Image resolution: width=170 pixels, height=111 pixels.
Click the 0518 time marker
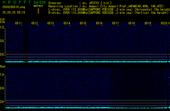tap(132, 24)
